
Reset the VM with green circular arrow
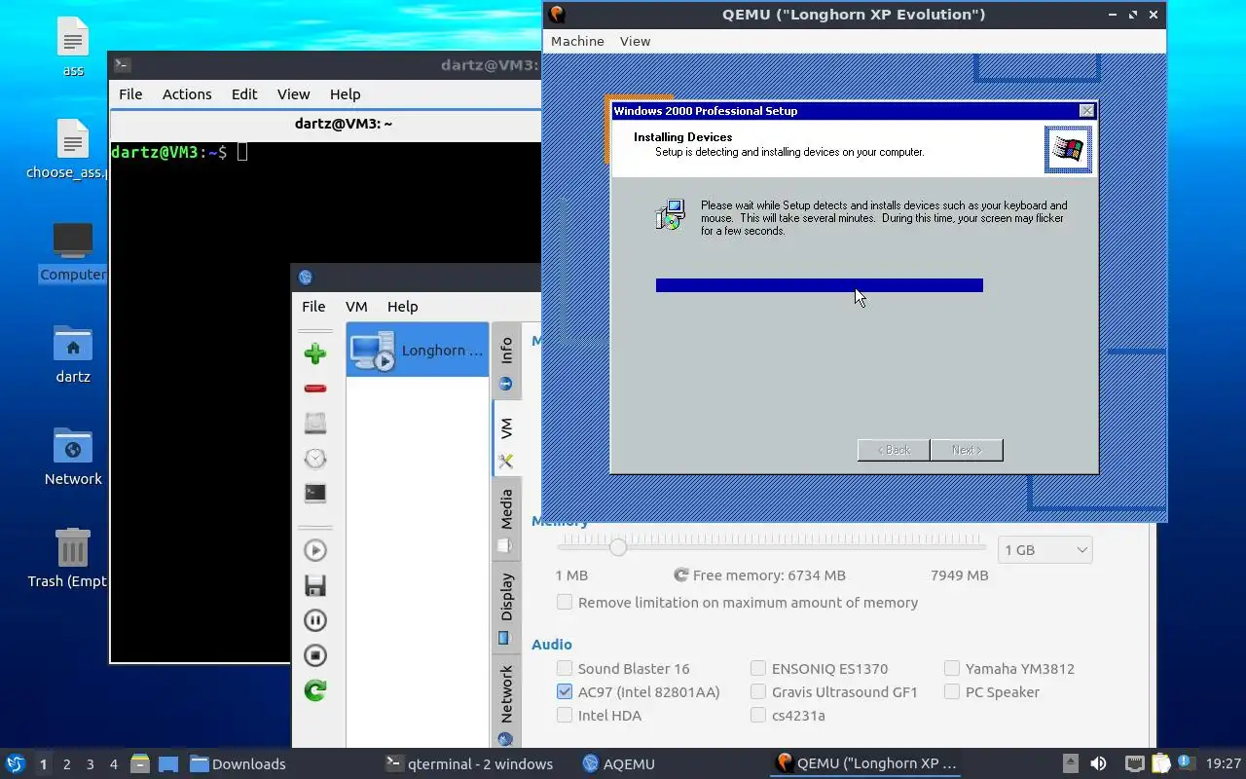tap(314, 690)
